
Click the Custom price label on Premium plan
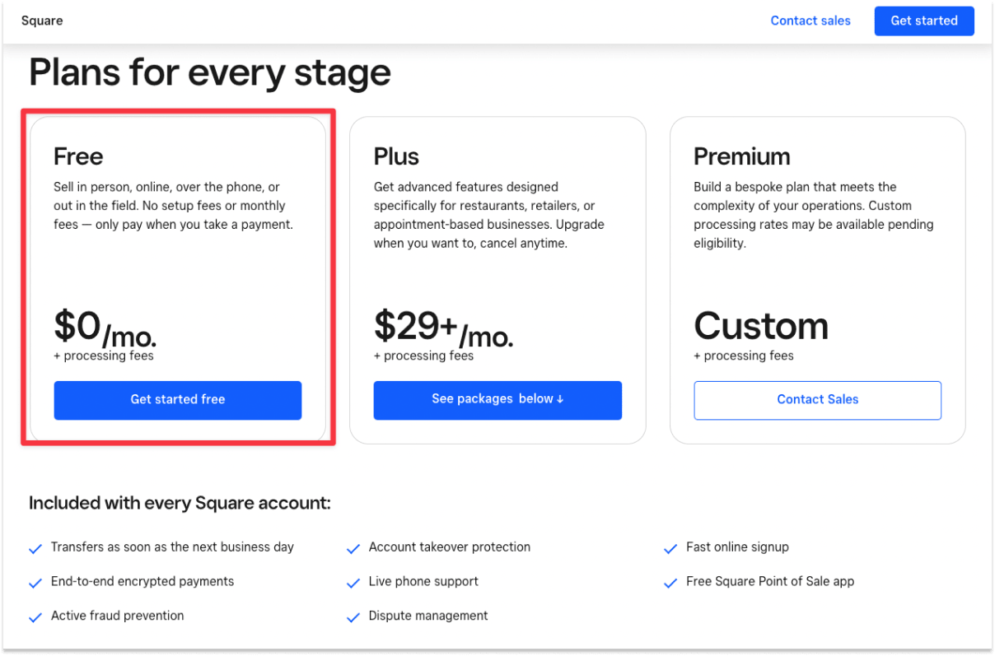pyautogui.click(x=761, y=327)
